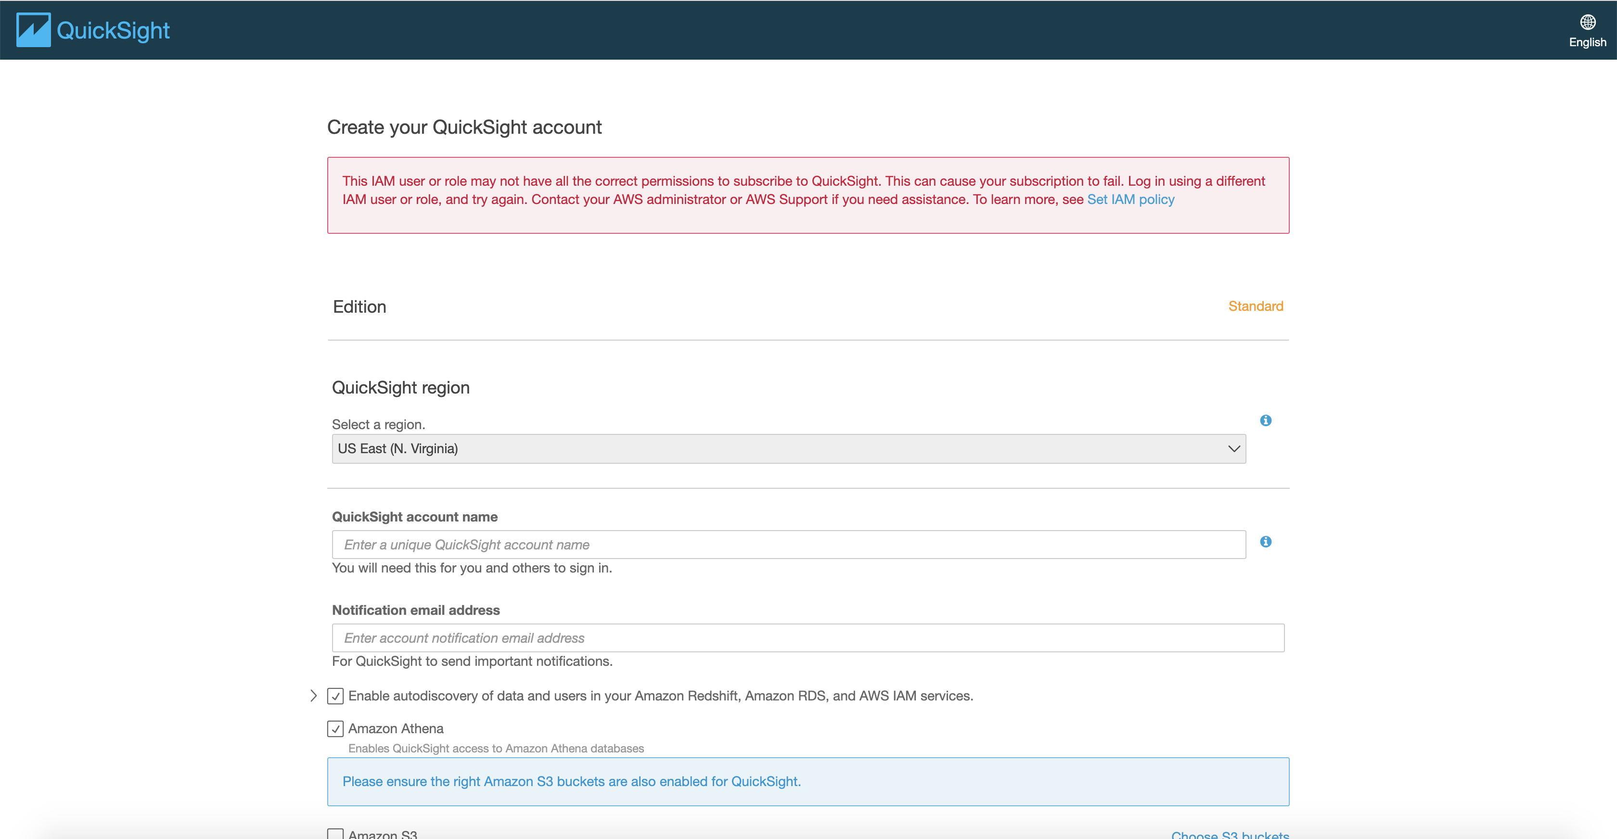1617x839 pixels.
Task: Focus the notification email address field
Action: coord(808,638)
